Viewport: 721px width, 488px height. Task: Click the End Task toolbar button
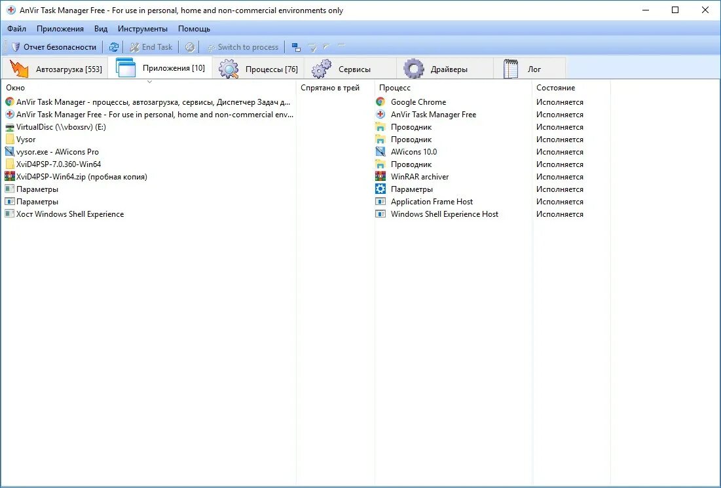[151, 47]
